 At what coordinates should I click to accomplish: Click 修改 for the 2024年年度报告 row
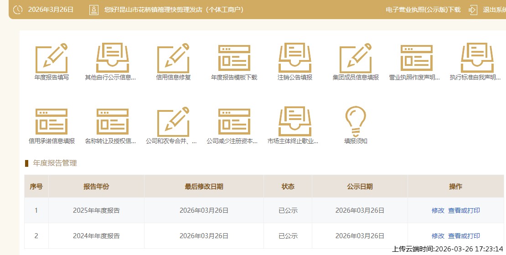438,236
